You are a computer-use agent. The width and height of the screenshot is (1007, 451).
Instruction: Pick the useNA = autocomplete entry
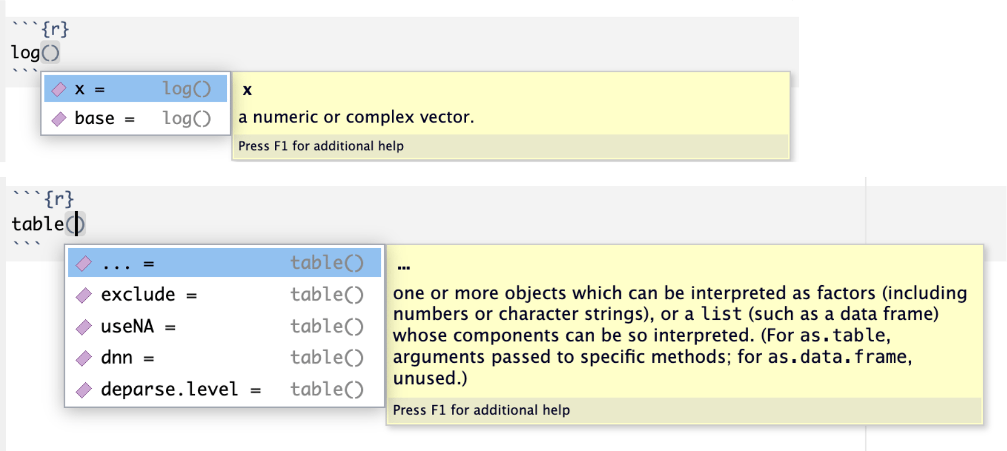click(x=224, y=326)
